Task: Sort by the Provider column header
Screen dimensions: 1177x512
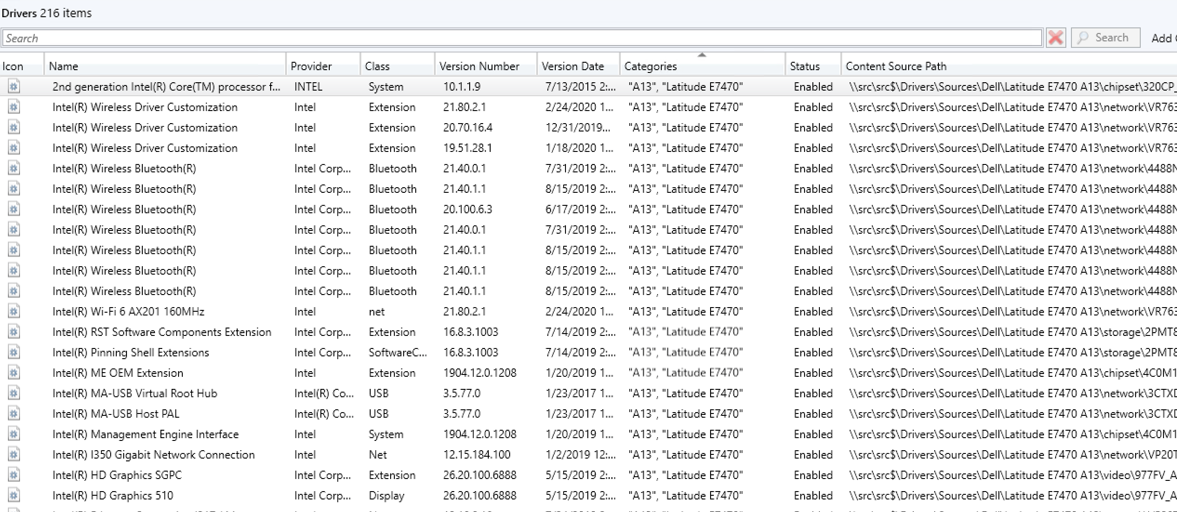Action: click(311, 66)
